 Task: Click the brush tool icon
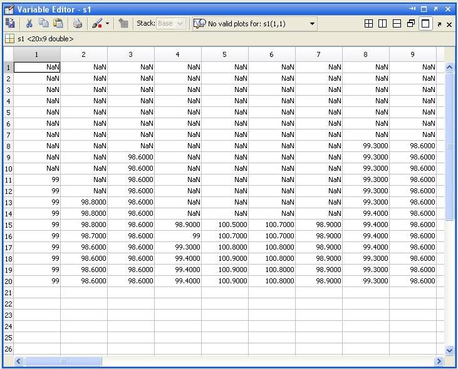point(96,24)
